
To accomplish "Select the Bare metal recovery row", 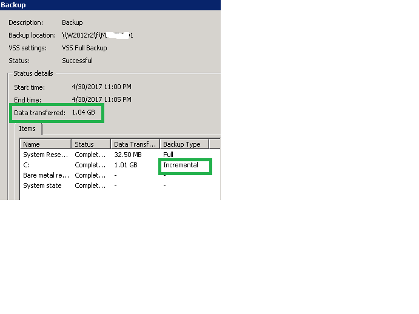I will (x=45, y=175).
